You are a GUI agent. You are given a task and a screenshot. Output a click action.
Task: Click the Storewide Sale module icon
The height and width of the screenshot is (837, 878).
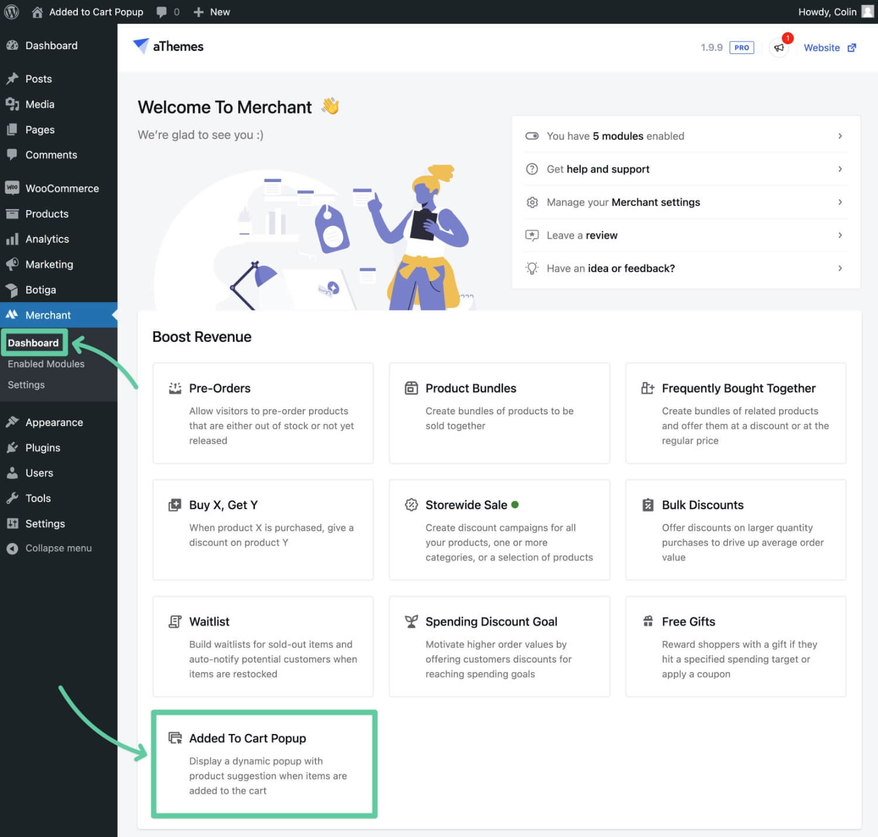click(411, 505)
